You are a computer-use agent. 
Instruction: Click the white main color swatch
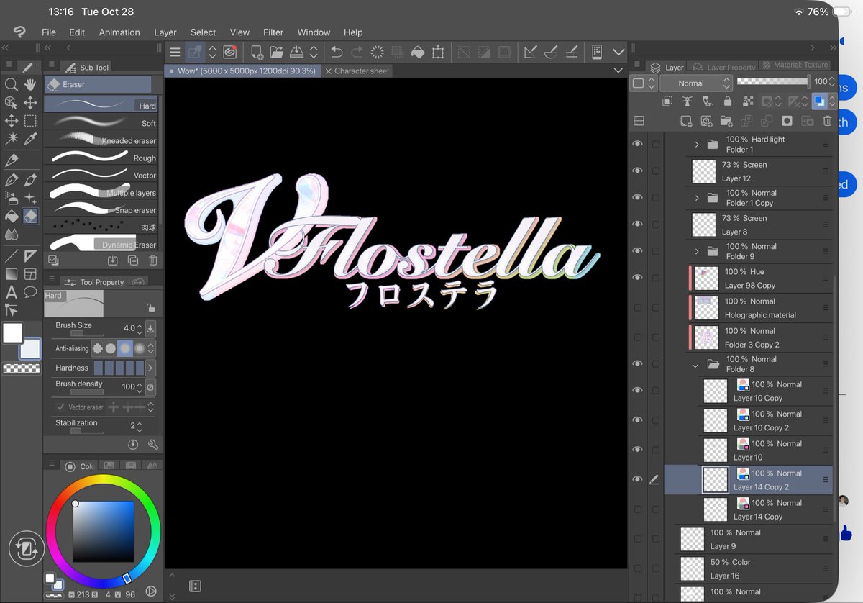[x=12, y=333]
